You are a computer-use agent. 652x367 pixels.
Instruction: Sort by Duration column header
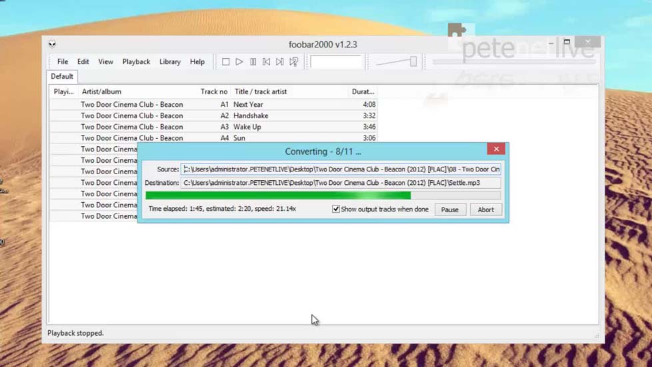(363, 91)
